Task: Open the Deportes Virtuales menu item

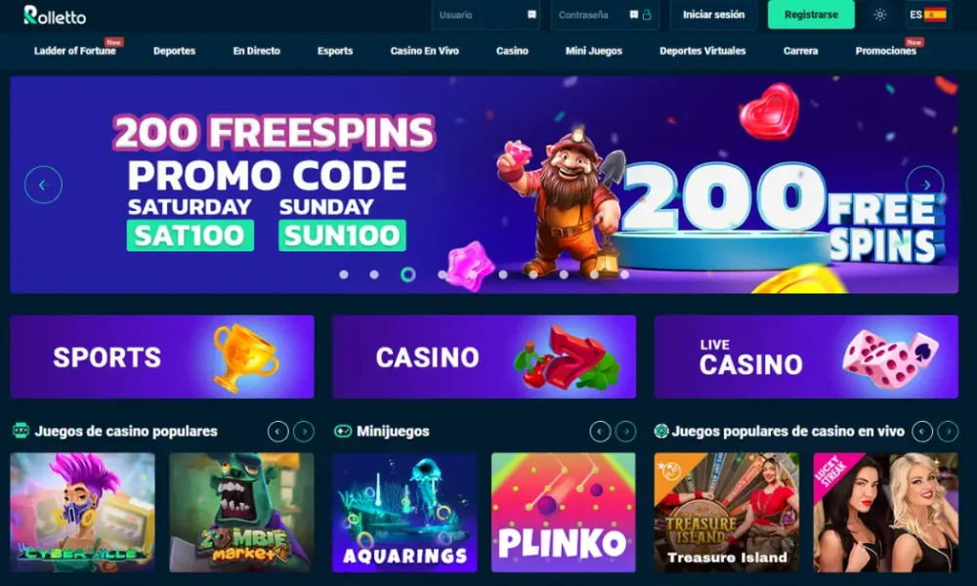Action: click(702, 51)
